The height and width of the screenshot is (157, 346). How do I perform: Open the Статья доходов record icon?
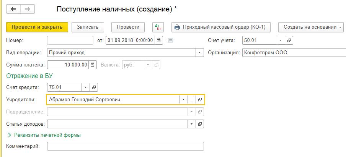coord(200,124)
